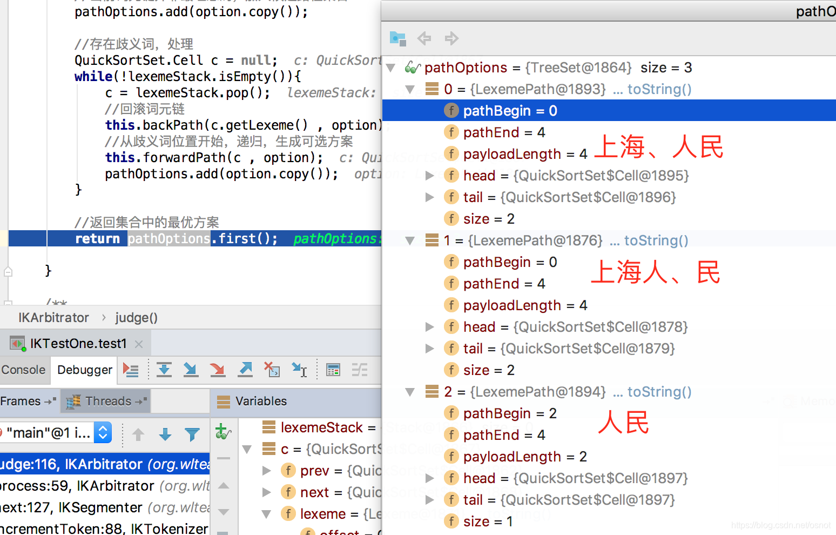Click the Run to Cursor icon

(299, 370)
